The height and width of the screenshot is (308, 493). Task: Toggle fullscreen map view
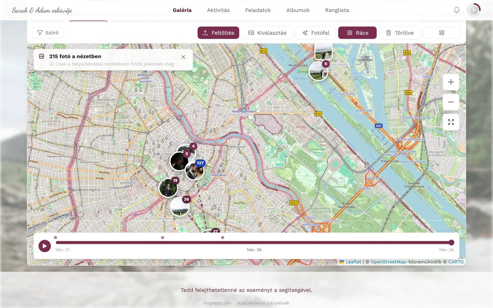(x=451, y=122)
